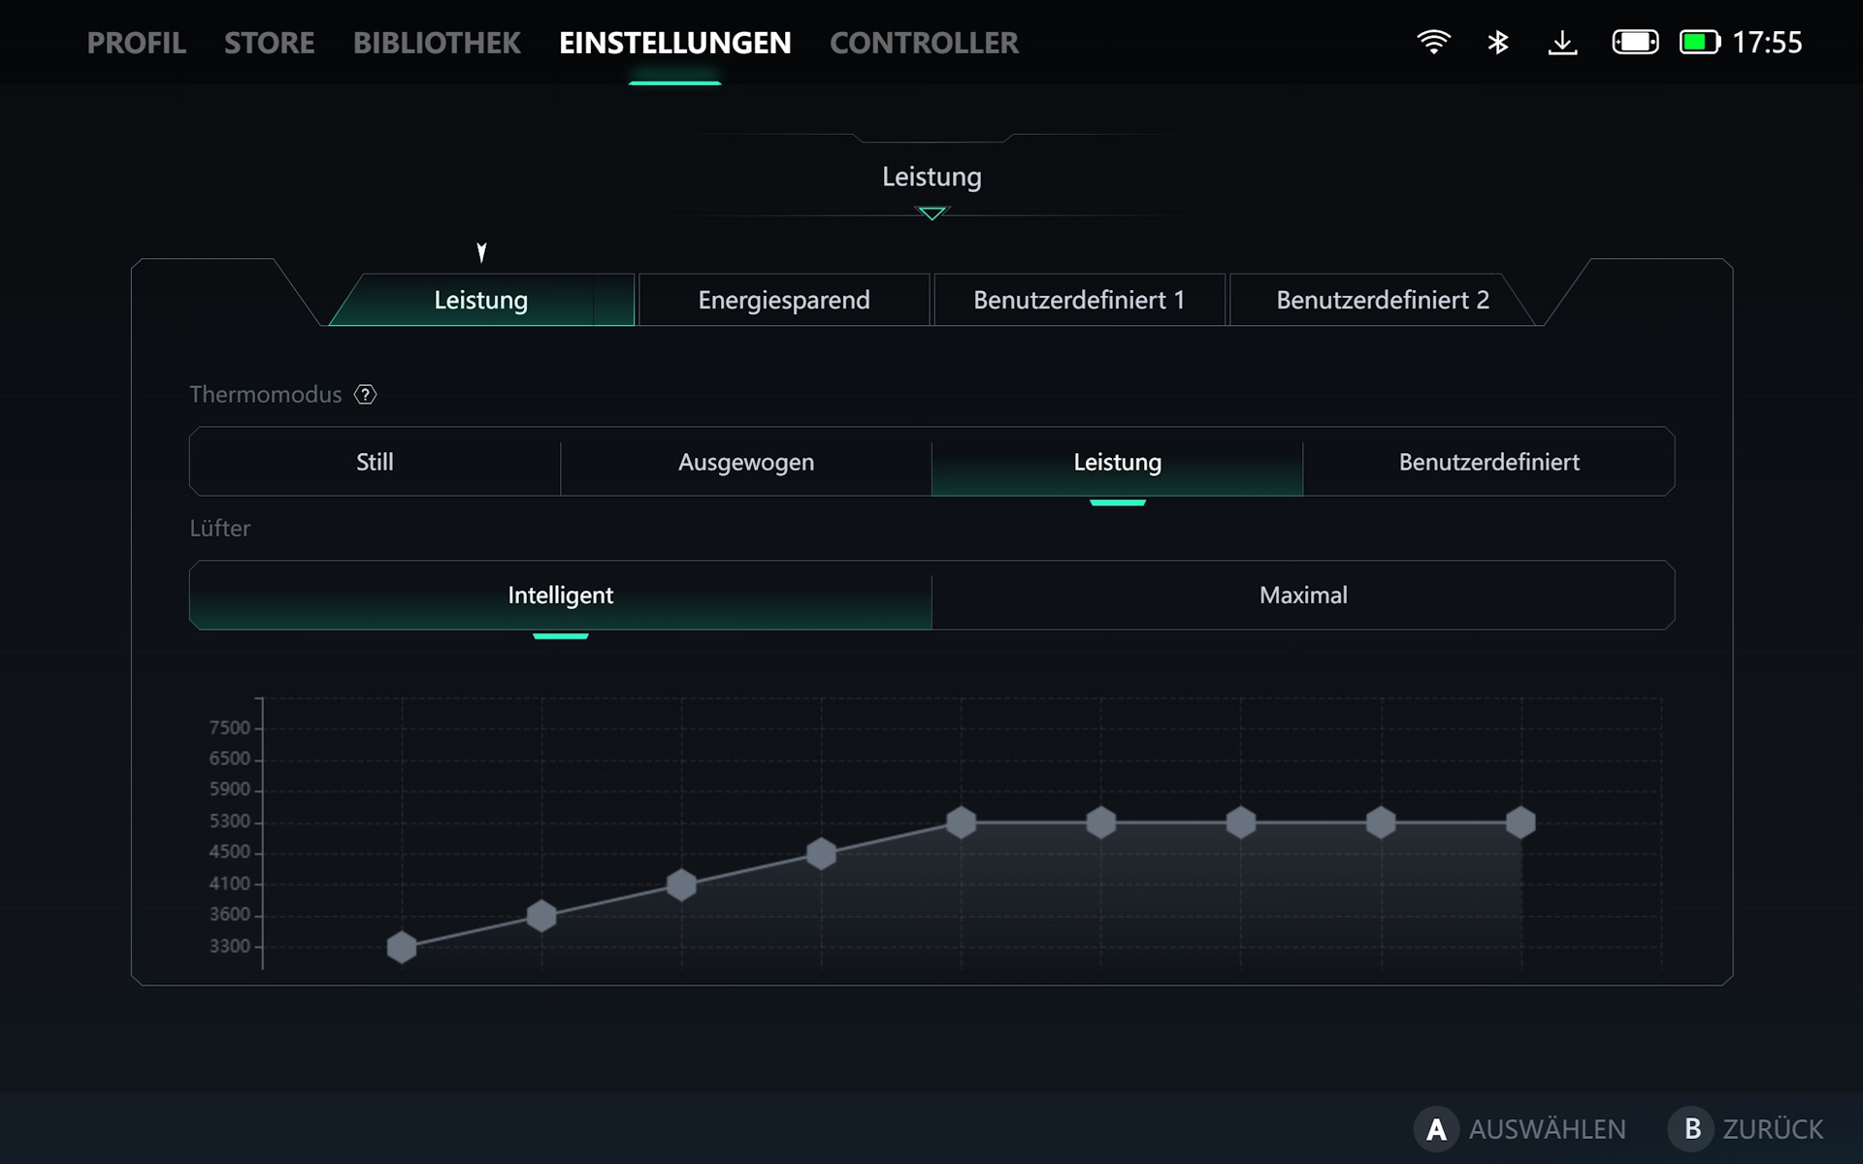1863x1164 pixels.
Task: Open Thermomodus help question mark icon
Action: pyautogui.click(x=365, y=395)
